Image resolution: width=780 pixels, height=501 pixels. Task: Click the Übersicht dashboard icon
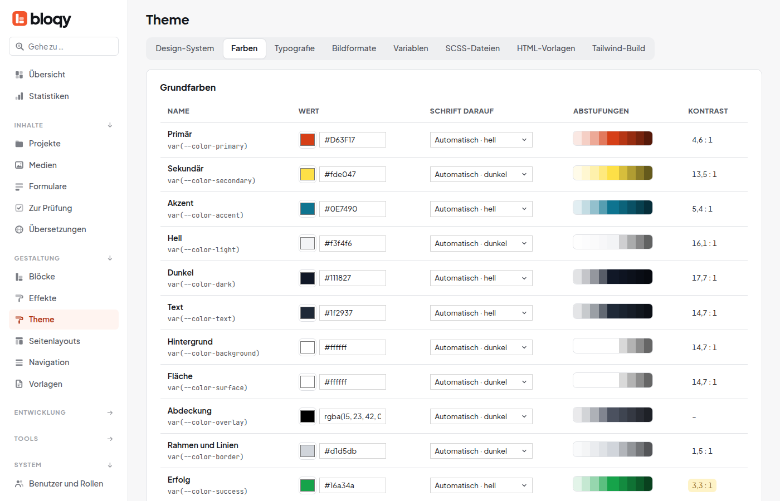tap(19, 75)
